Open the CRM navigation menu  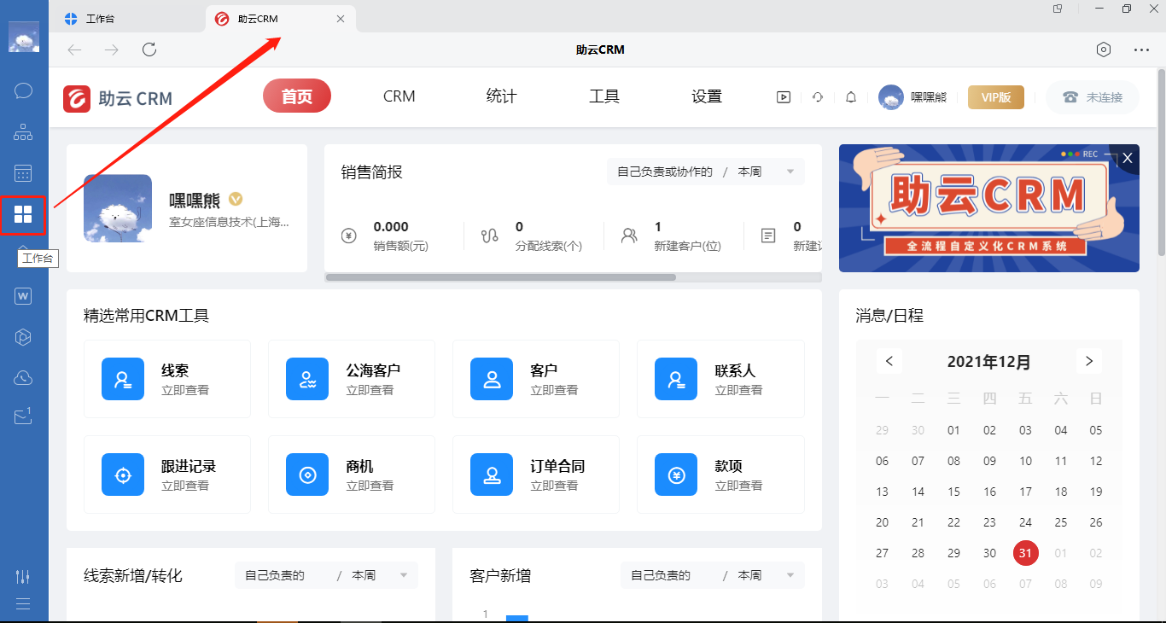399,96
